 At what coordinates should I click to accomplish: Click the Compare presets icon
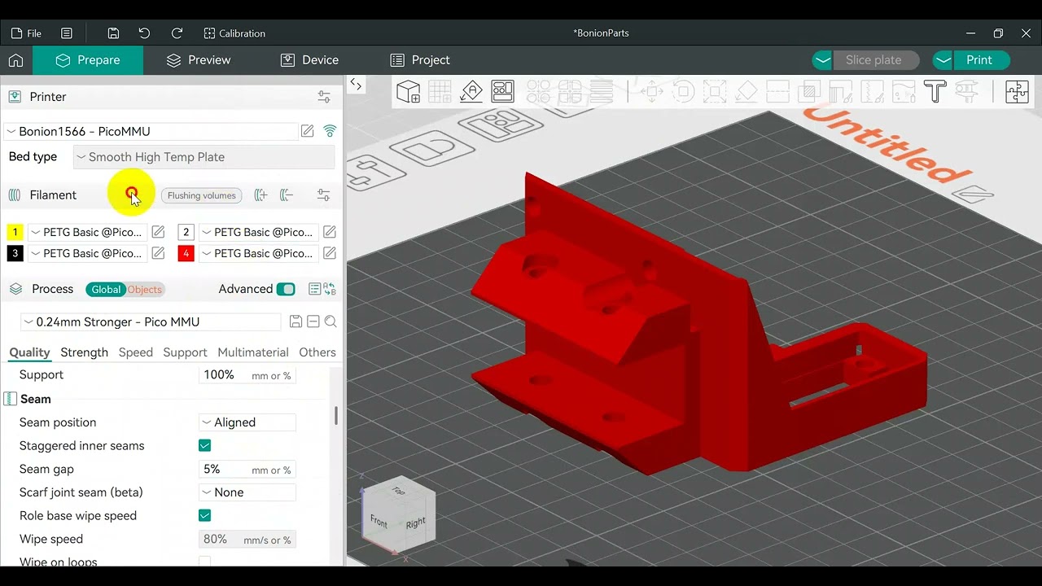330,289
